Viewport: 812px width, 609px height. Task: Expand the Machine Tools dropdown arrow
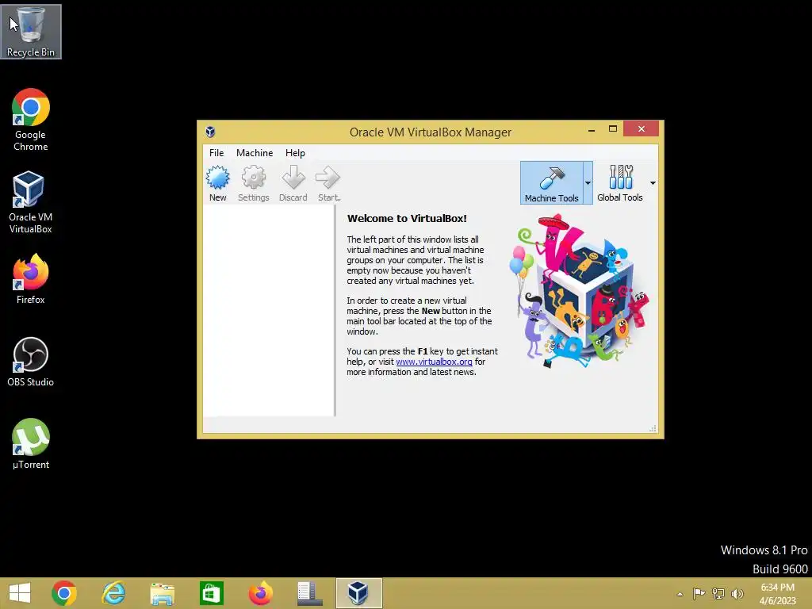(x=588, y=183)
